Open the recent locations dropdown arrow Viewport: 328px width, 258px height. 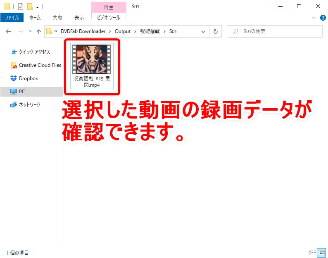[x=30, y=31]
